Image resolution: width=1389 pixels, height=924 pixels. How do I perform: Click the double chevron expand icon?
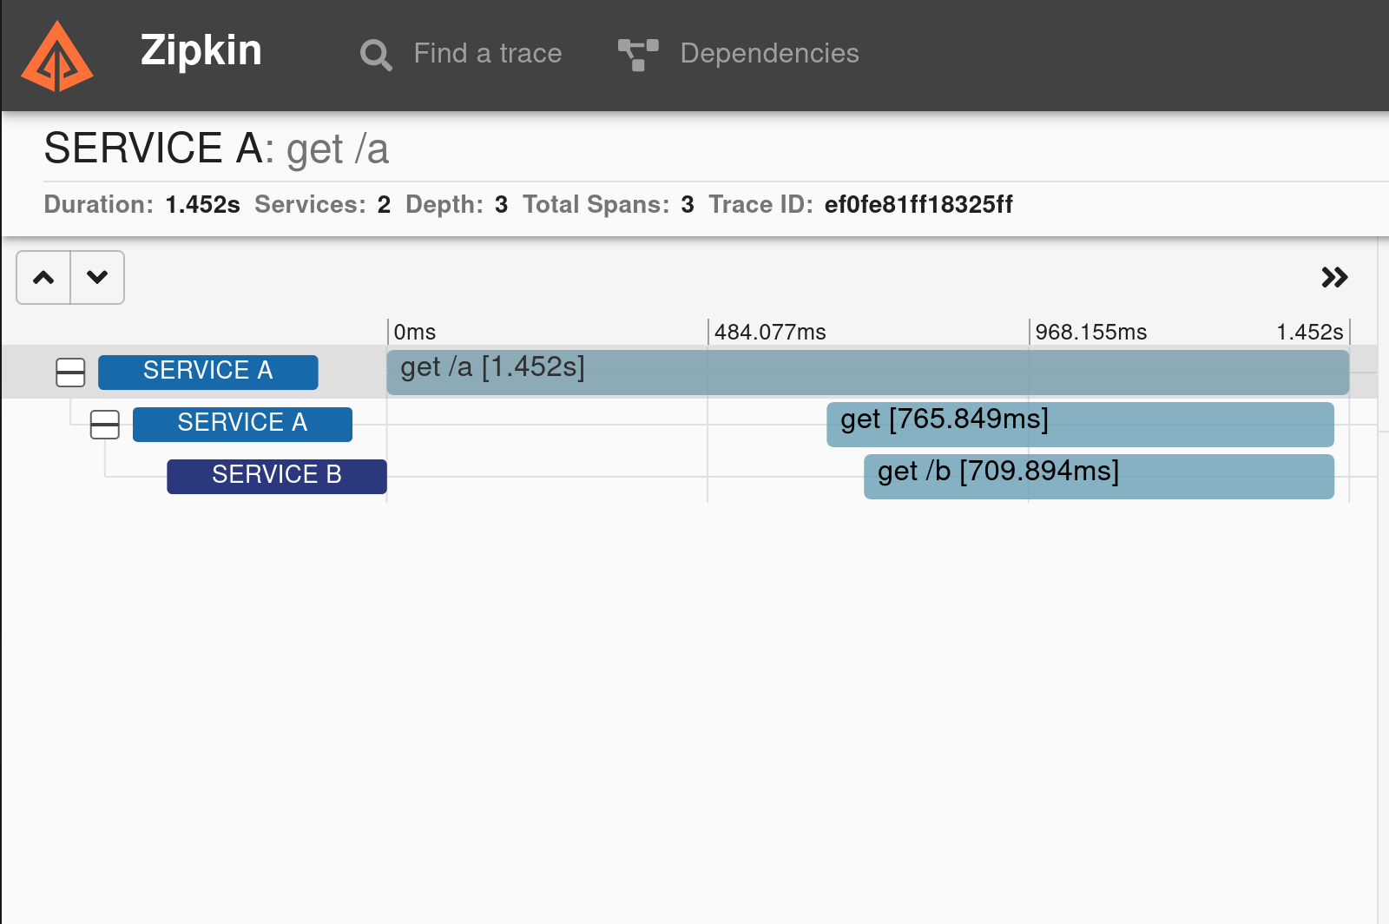coord(1334,277)
